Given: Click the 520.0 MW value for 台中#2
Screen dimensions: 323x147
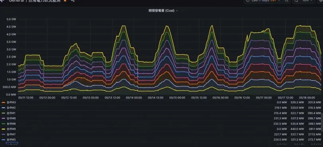Looking at the screenshot, I should pyautogui.click(x=297, y=108).
